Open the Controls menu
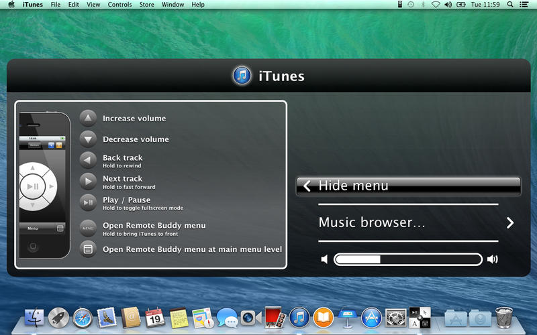Screen dimensions: 537x335 click(x=119, y=5)
